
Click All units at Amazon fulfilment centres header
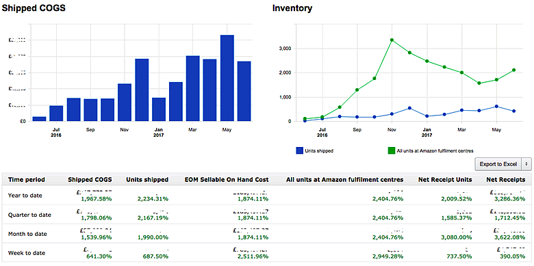(344, 180)
